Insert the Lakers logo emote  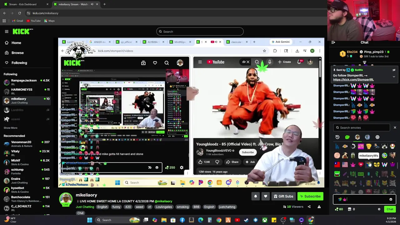[x=345, y=146]
